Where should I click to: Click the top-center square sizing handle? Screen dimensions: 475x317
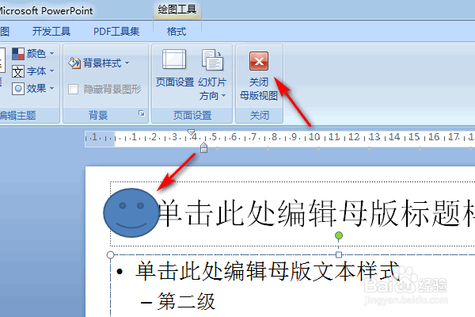[339, 254]
